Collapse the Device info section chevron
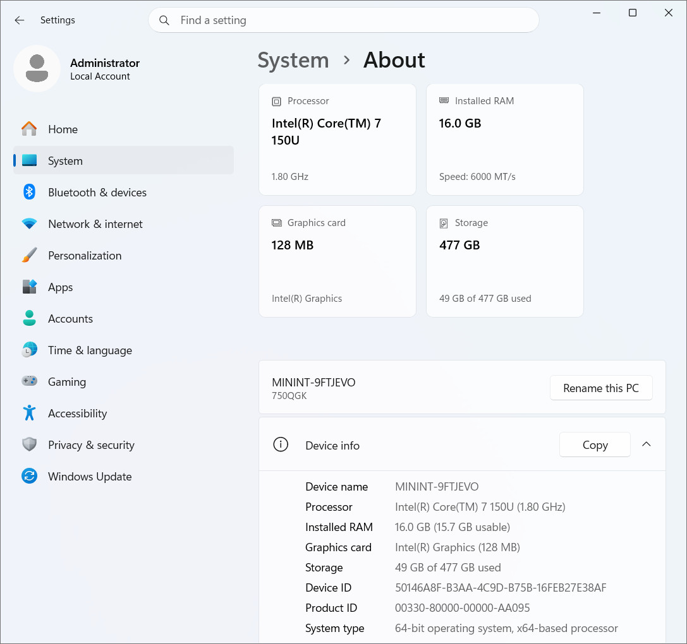Screen dimensions: 687x644 [x=647, y=444]
